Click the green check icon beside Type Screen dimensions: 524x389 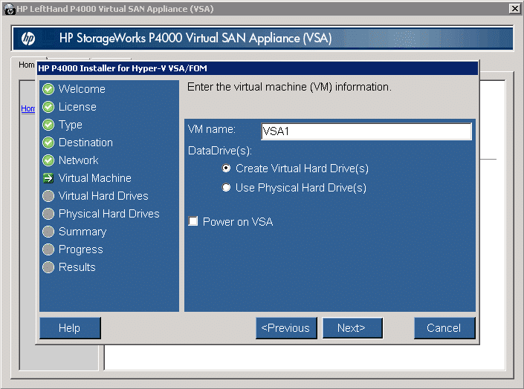(48, 125)
